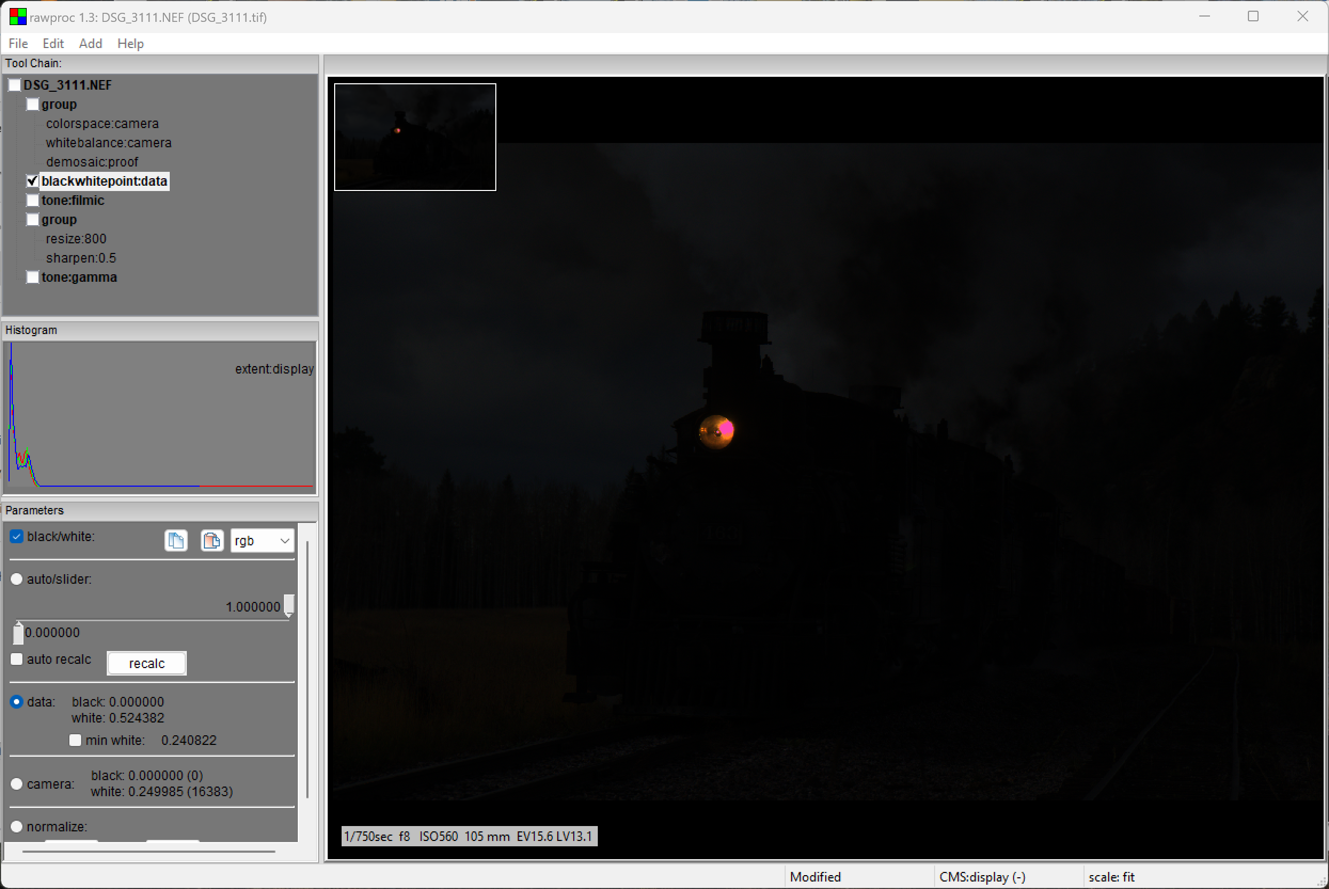
Task: Click the copy parameters icon
Action: coord(176,541)
